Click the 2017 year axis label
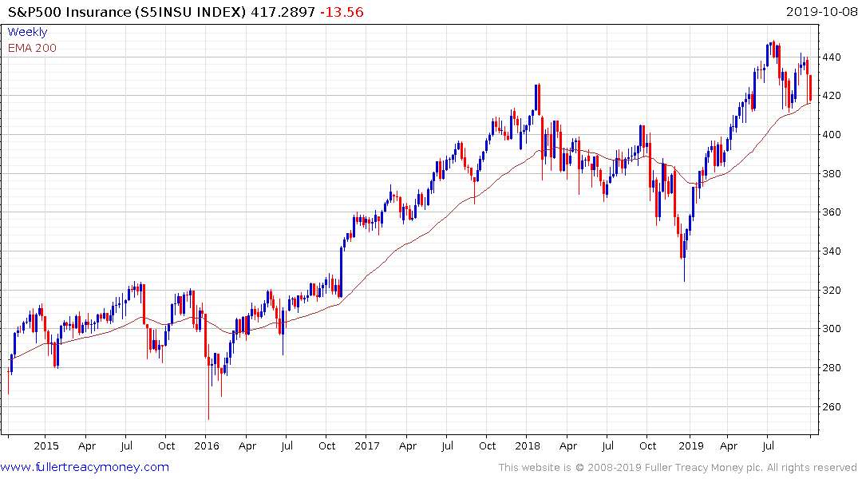 pos(367,445)
